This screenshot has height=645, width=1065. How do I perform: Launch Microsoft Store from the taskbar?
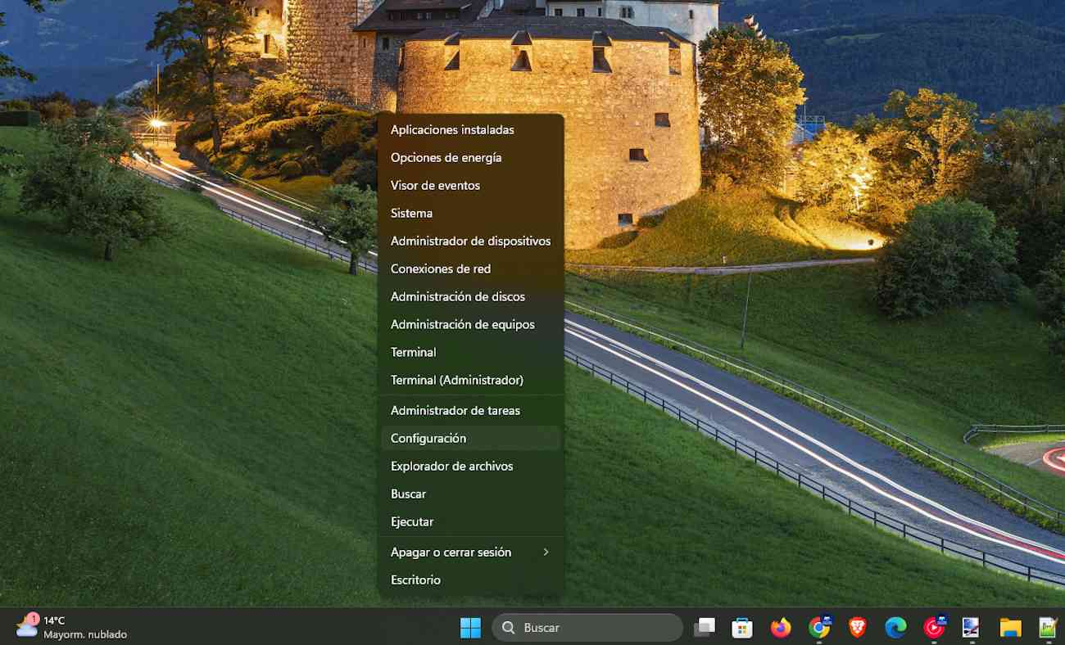pos(742,628)
